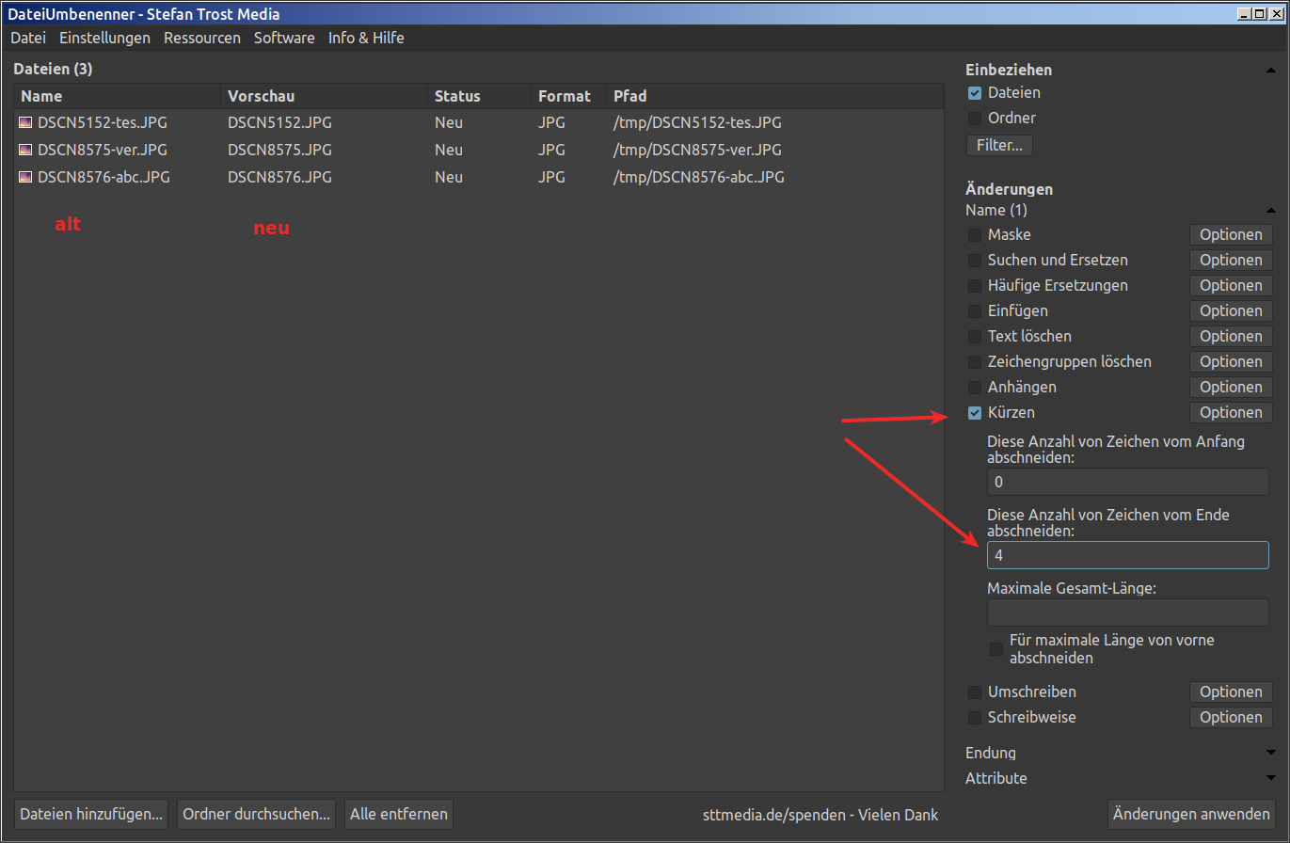This screenshot has width=1290, height=843.
Task: Tick Zeichengruppen löschen checkbox
Action: click(x=975, y=362)
